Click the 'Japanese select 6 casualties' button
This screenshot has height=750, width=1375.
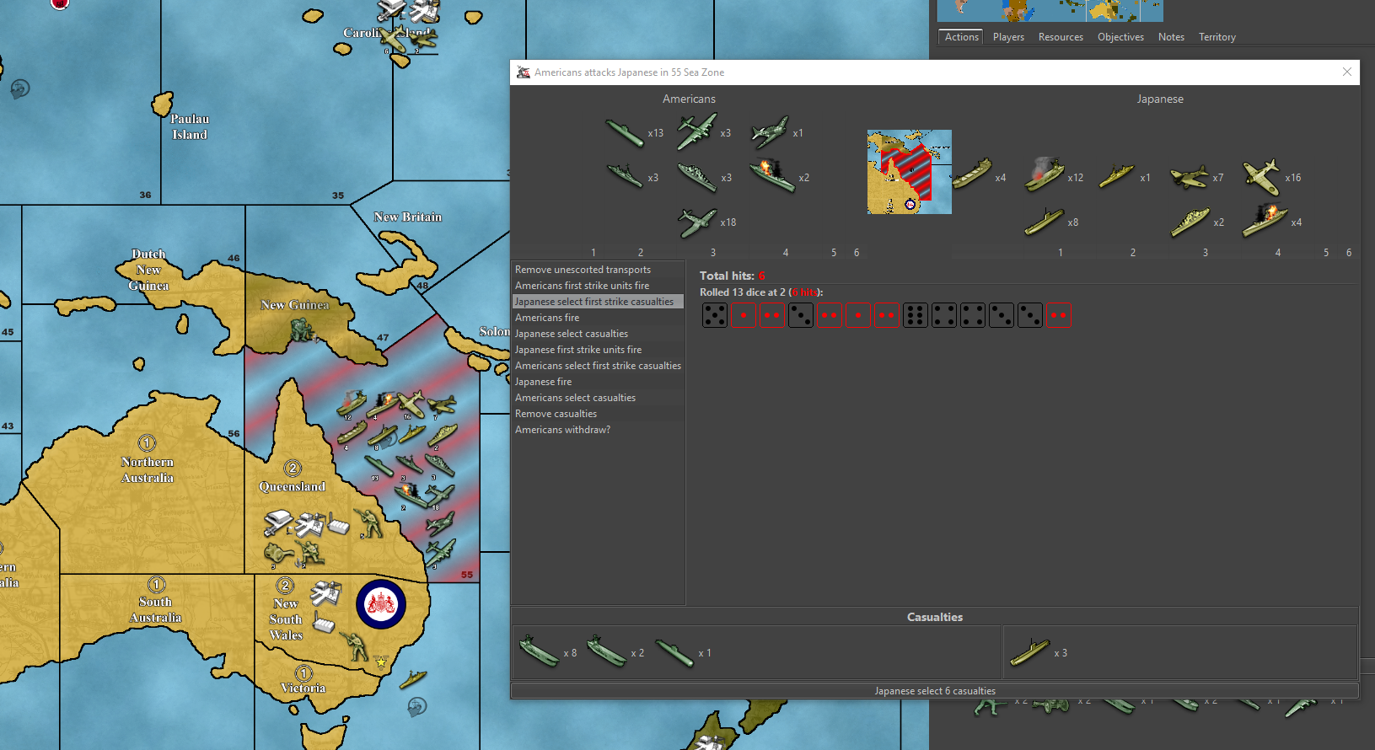pyautogui.click(x=935, y=691)
